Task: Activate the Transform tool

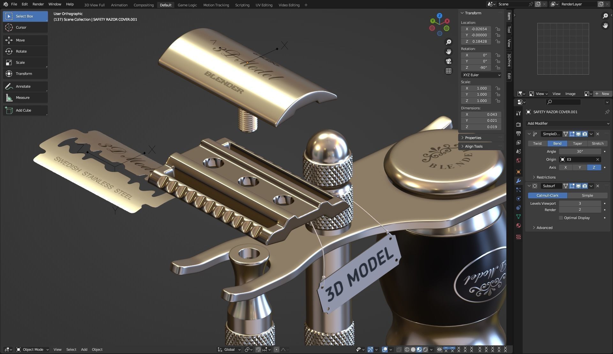Action: [25, 74]
